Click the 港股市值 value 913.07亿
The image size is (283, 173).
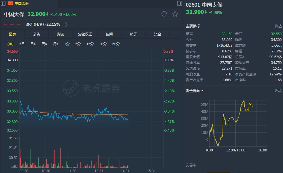225,57
